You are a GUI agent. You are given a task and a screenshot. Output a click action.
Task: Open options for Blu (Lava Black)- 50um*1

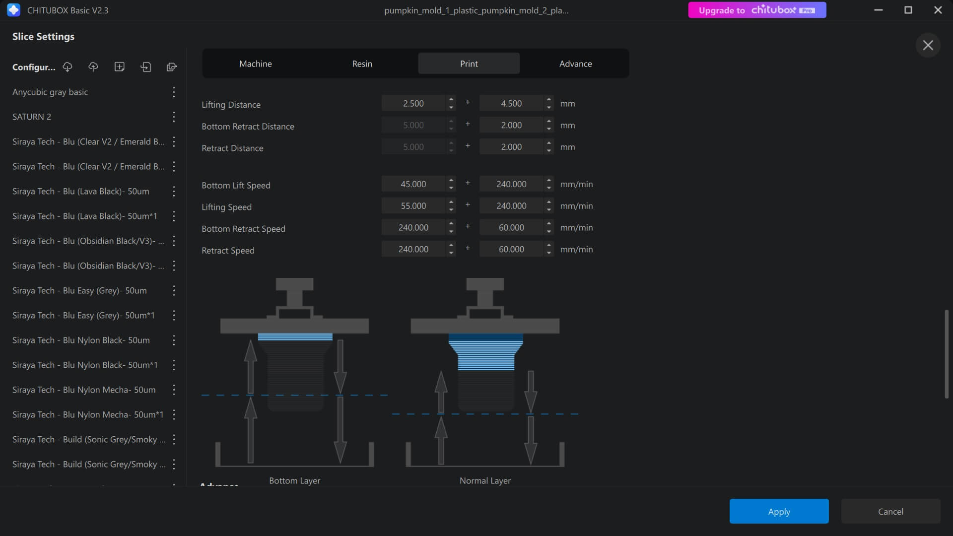click(174, 216)
